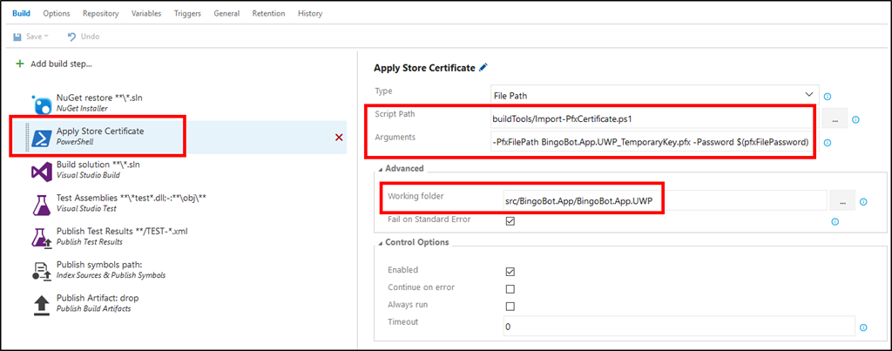
Task: Click the pencil icon to rename Apply Store Certificate
Action: point(483,68)
